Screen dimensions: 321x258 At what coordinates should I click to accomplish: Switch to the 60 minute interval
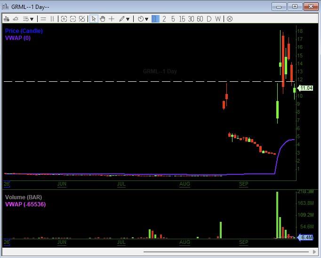(x=200, y=19)
